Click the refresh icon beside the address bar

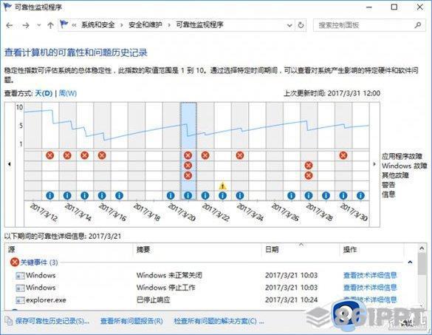pyautogui.click(x=301, y=25)
